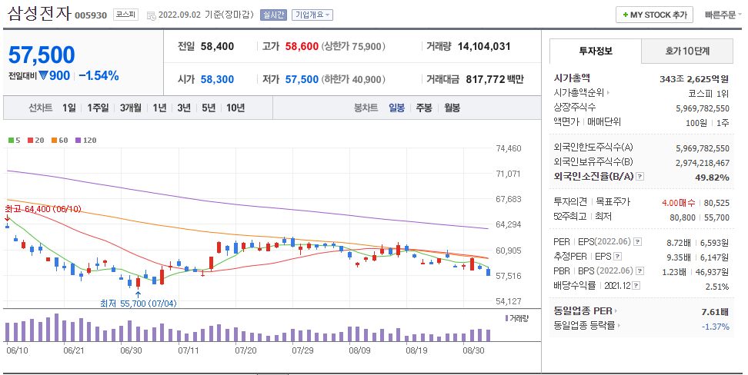
Task: Click the 최고 64,400 (06/10) chart label
Action: [43, 209]
